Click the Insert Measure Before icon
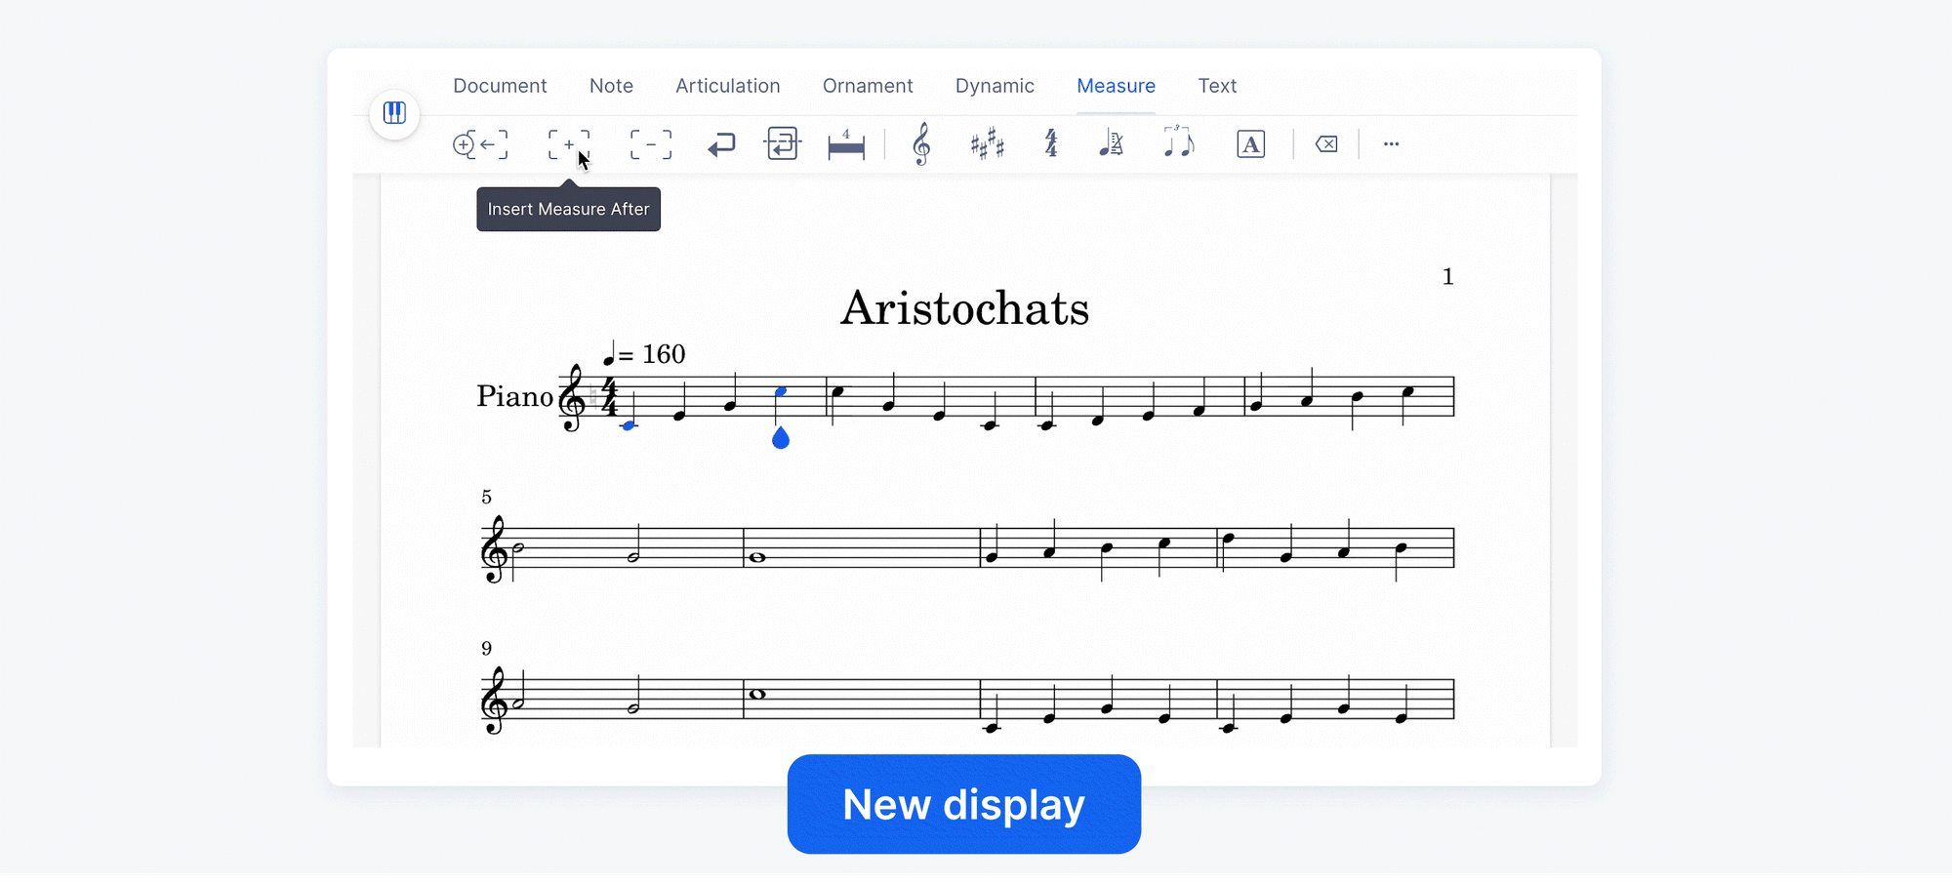 pos(480,144)
